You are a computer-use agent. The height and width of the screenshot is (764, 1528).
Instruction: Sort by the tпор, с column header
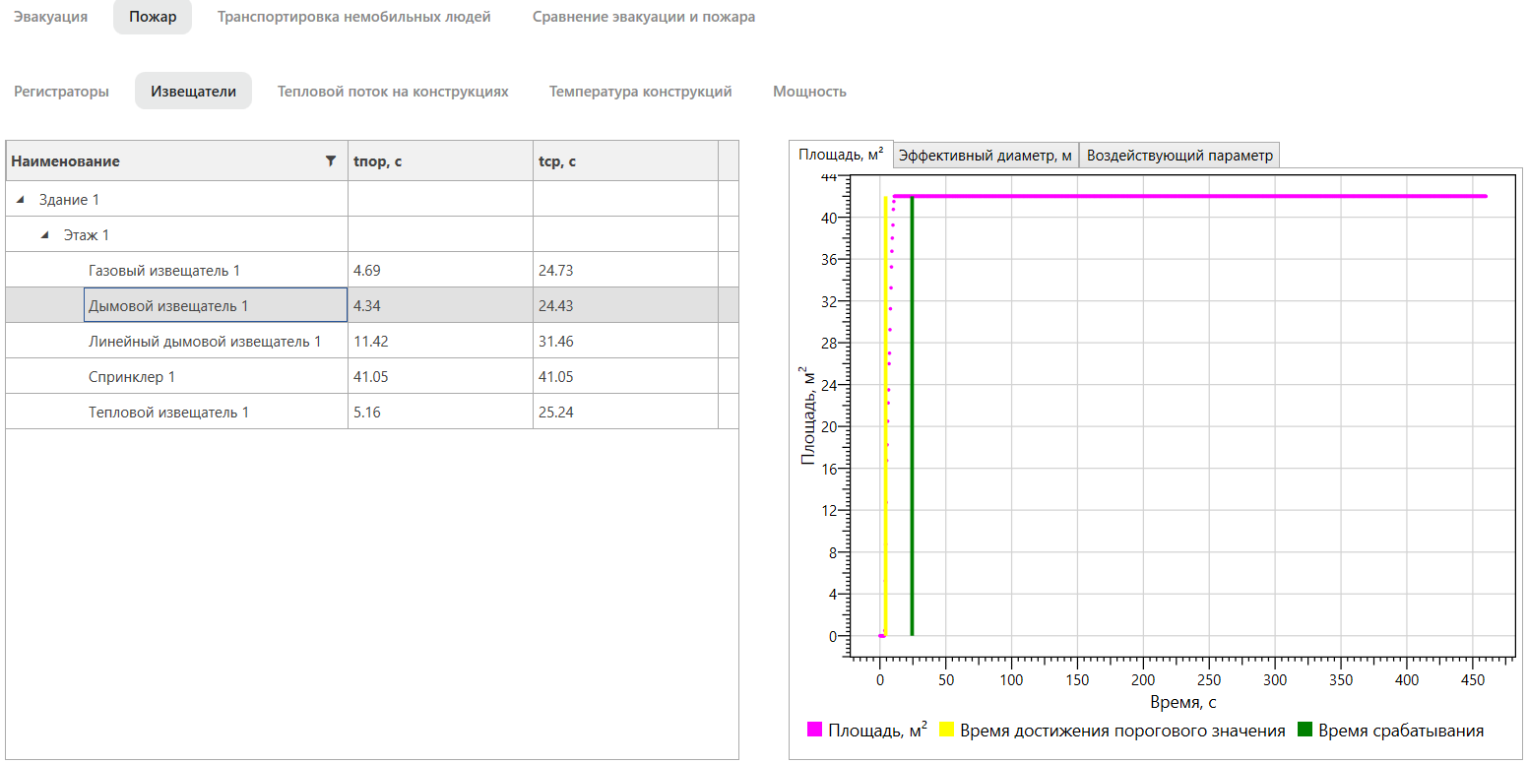[x=440, y=161]
